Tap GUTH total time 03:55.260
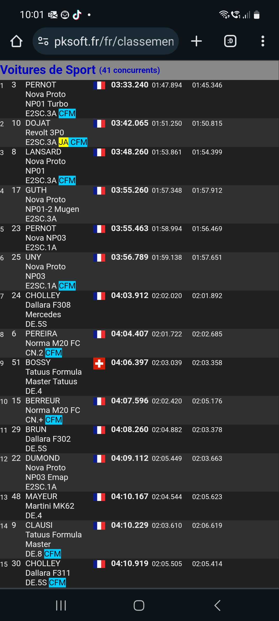 point(130,190)
